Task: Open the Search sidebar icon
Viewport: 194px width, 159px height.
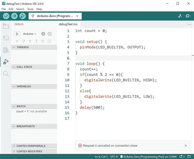Action: 6,74
